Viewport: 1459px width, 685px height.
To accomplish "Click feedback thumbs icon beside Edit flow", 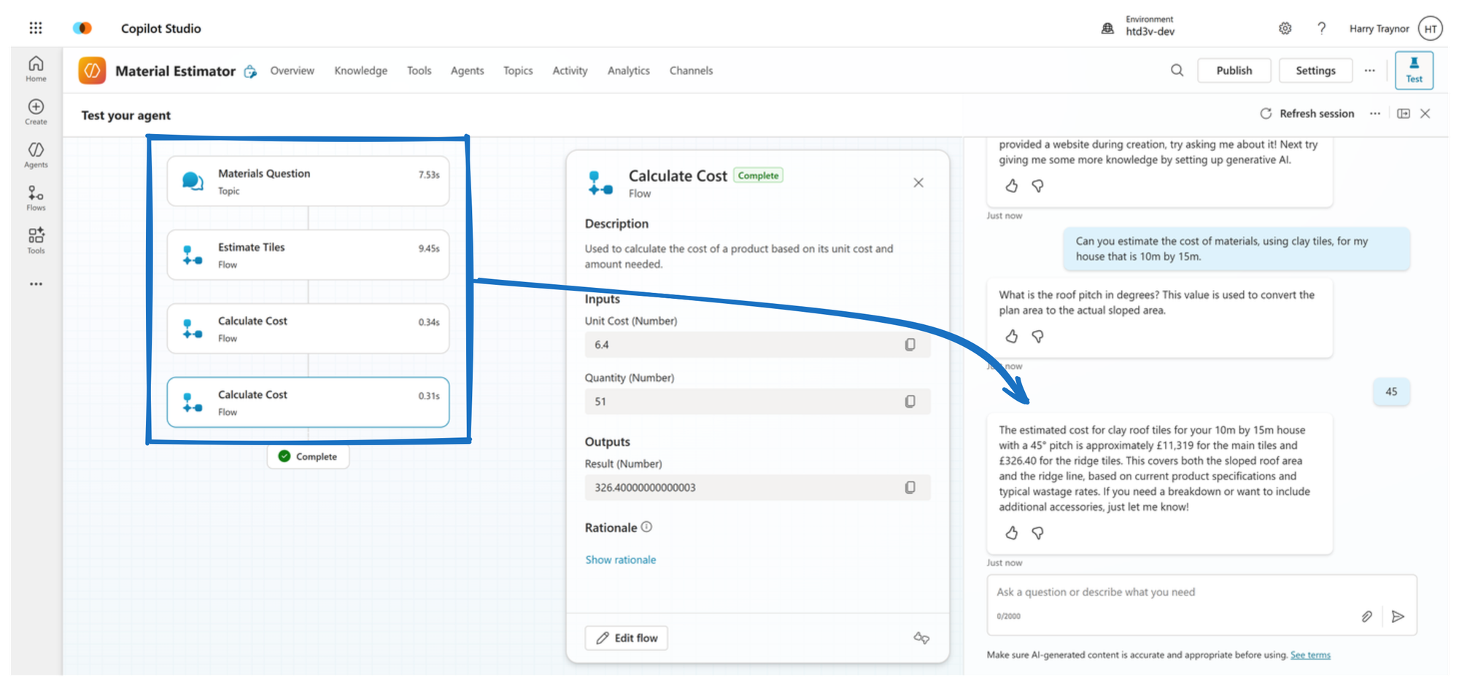I will (921, 638).
